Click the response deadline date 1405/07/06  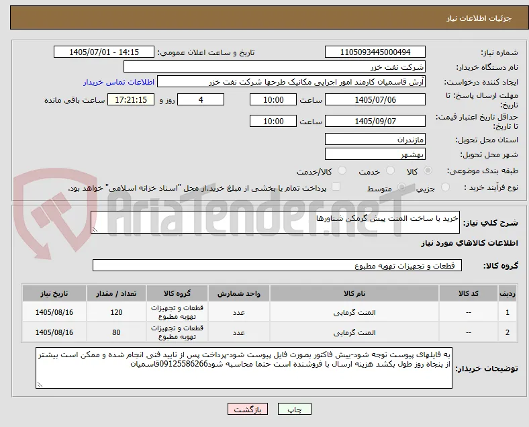click(375, 99)
